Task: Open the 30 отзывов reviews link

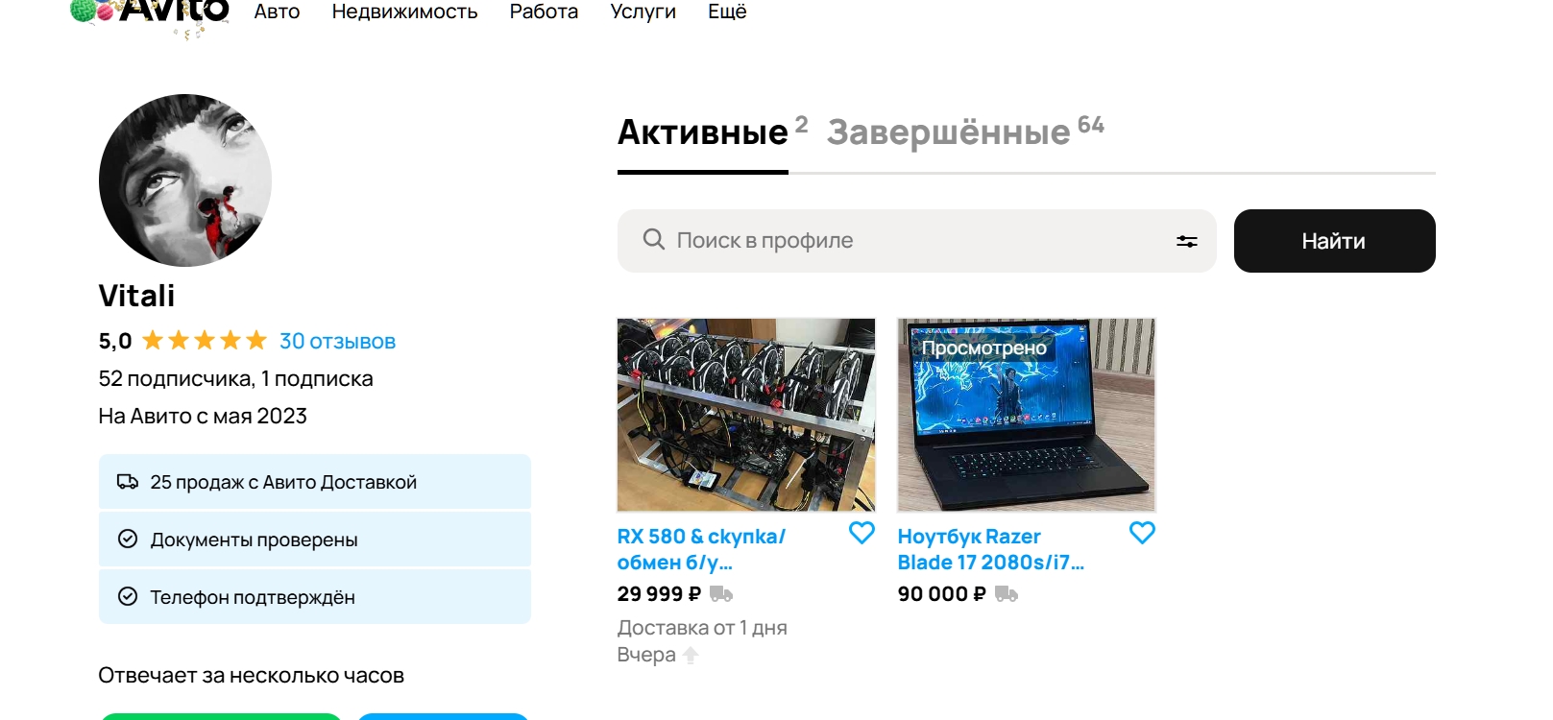Action: point(337,341)
